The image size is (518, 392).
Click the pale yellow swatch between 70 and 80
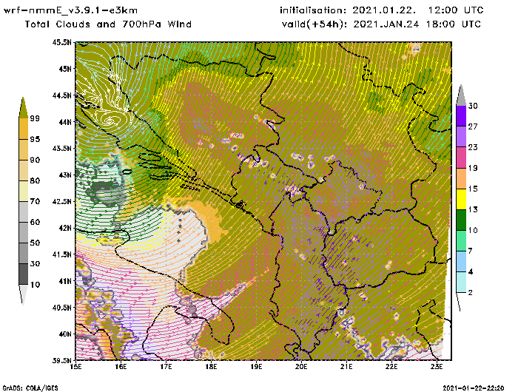[x=24, y=192]
